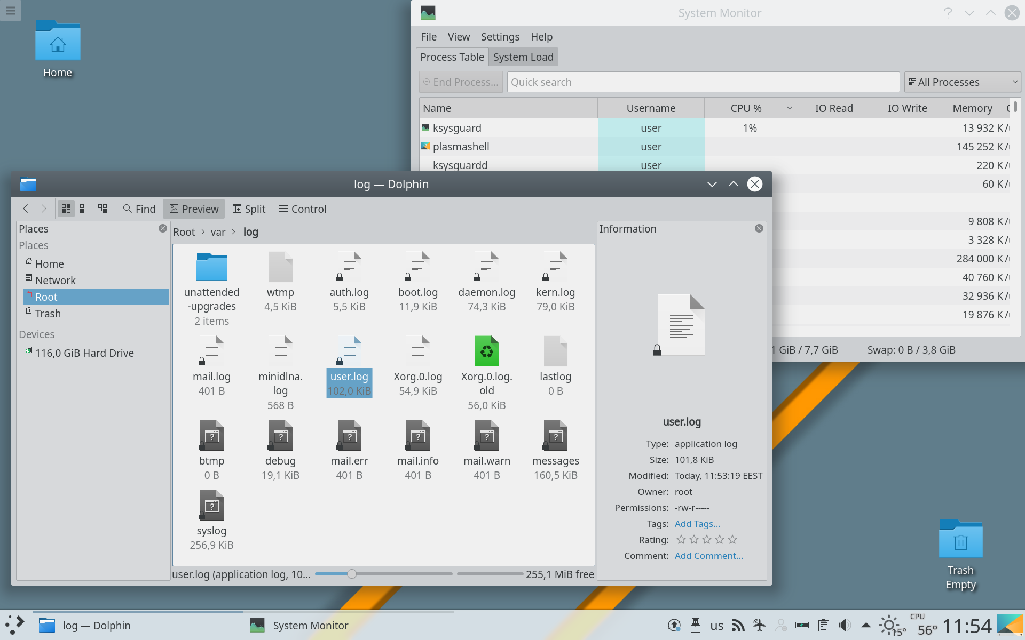The width and height of the screenshot is (1025, 640).
Task: Open Settings menu in System Monitor
Action: pos(500,37)
